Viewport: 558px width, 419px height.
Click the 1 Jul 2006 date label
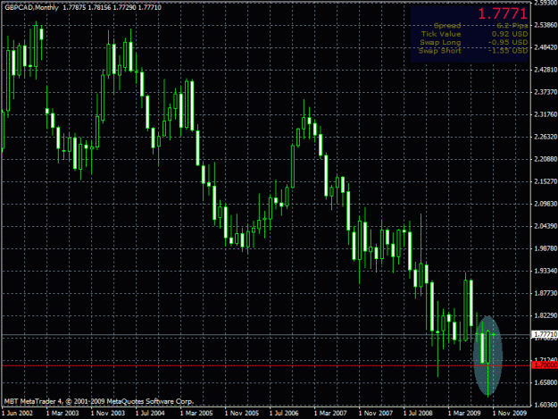click(284, 413)
